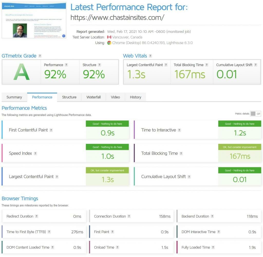Click help icon beside Largest Contentful Paint in Web Vitals
This screenshot has height=257, width=263.
tap(166, 65)
